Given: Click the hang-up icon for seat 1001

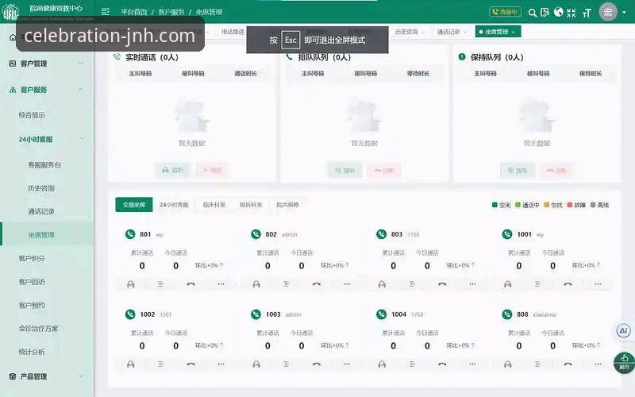Looking at the screenshot, I should [568, 284].
